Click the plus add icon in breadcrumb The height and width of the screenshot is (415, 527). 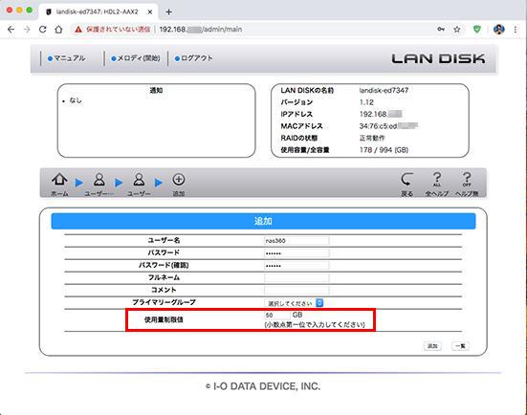(x=179, y=180)
